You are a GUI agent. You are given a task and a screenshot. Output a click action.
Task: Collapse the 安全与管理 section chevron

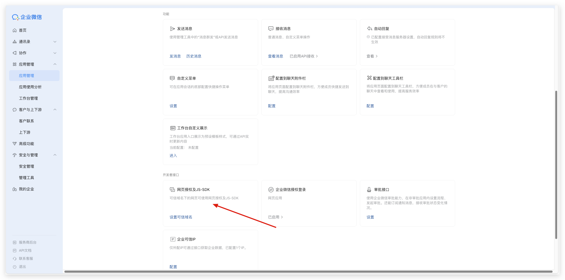click(55, 155)
